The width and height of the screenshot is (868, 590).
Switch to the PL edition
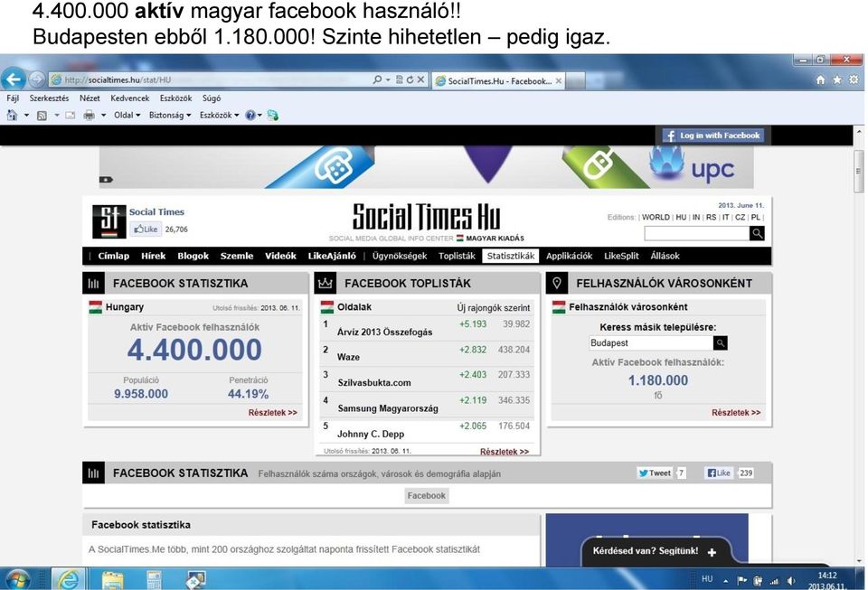pyautogui.click(x=756, y=218)
